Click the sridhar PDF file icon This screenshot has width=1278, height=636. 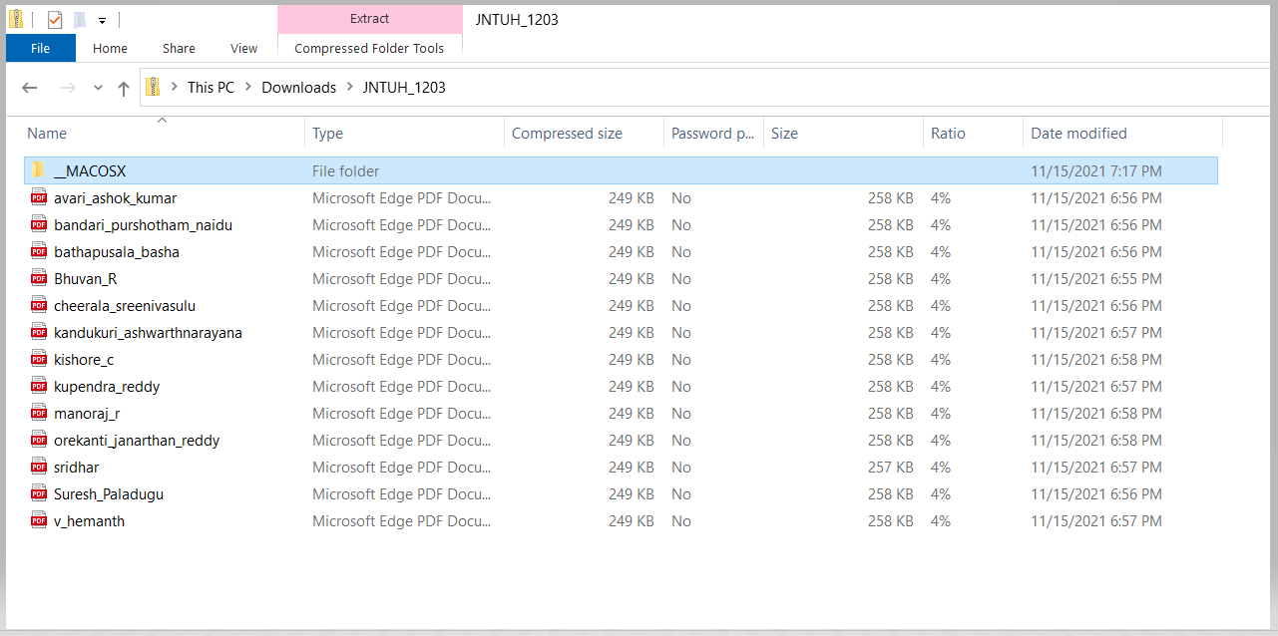click(39, 468)
